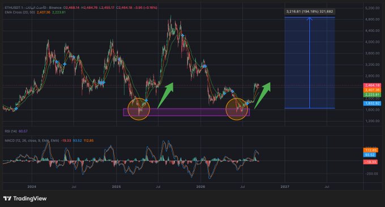Viewport: 385px width, 207px height.
Task: Click the 4,800.00 price scale level
Action: pos(372,19)
